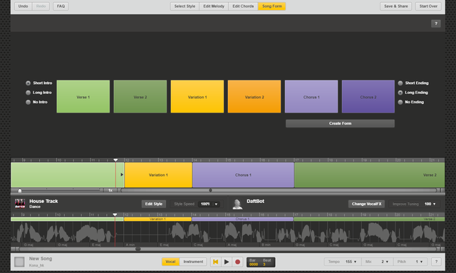
Task: Click the Create Form button
Action: pos(340,123)
